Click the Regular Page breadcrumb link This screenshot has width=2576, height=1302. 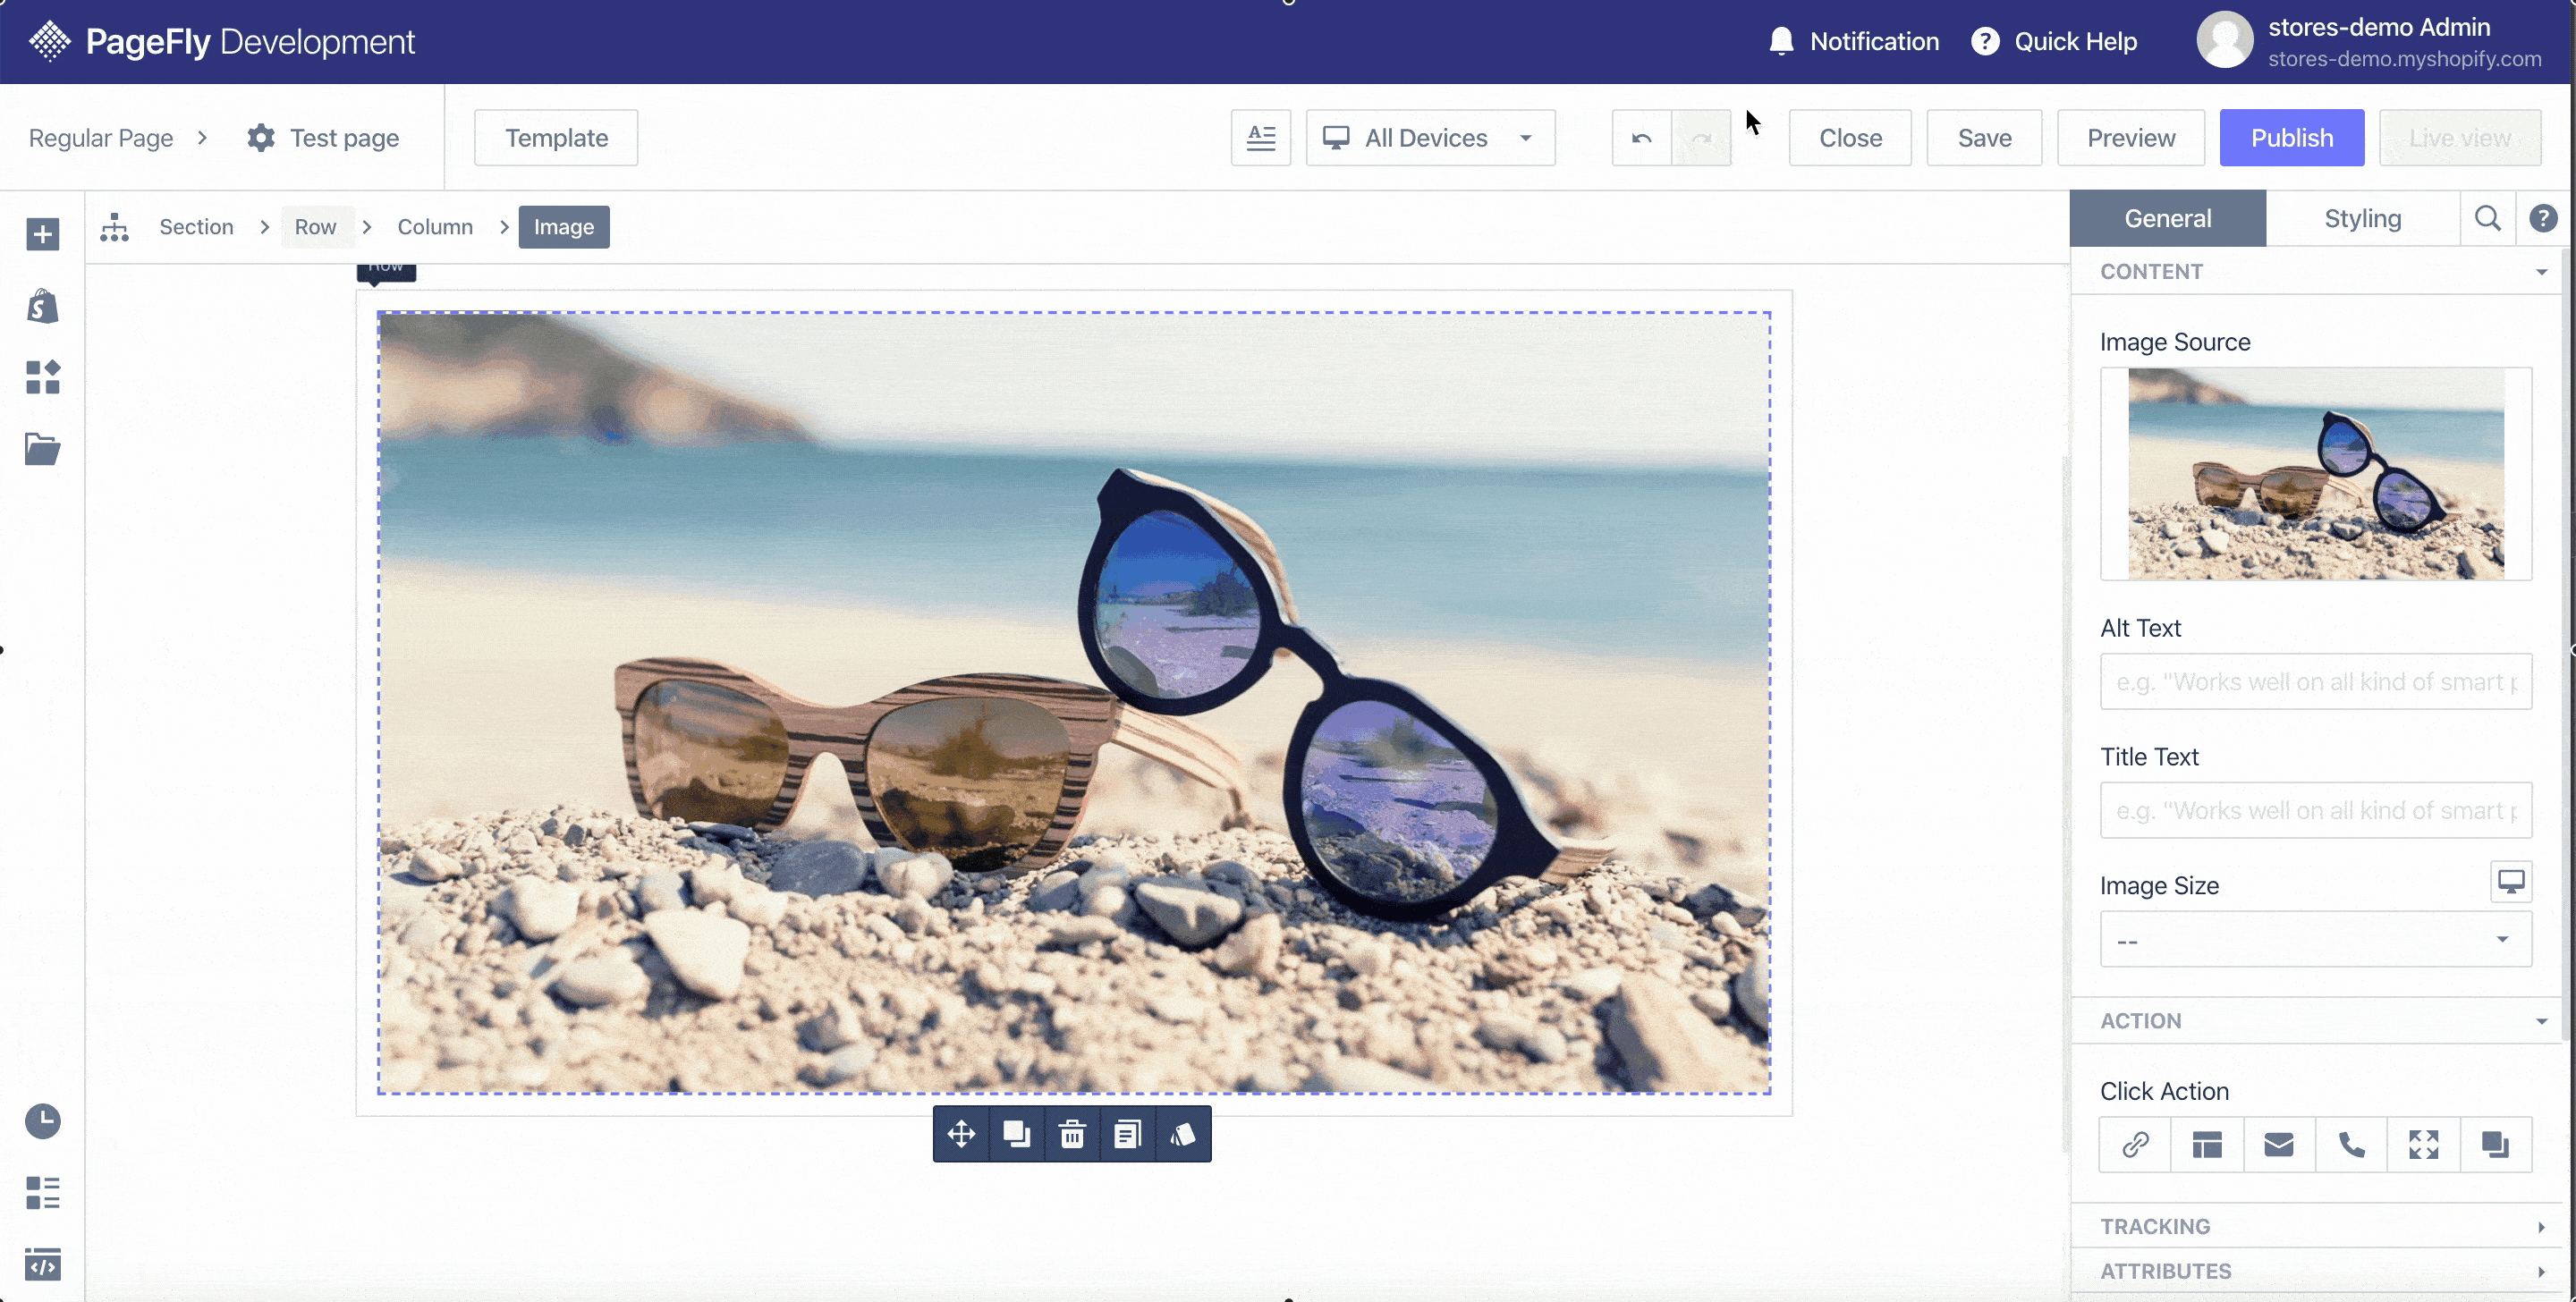[101, 138]
